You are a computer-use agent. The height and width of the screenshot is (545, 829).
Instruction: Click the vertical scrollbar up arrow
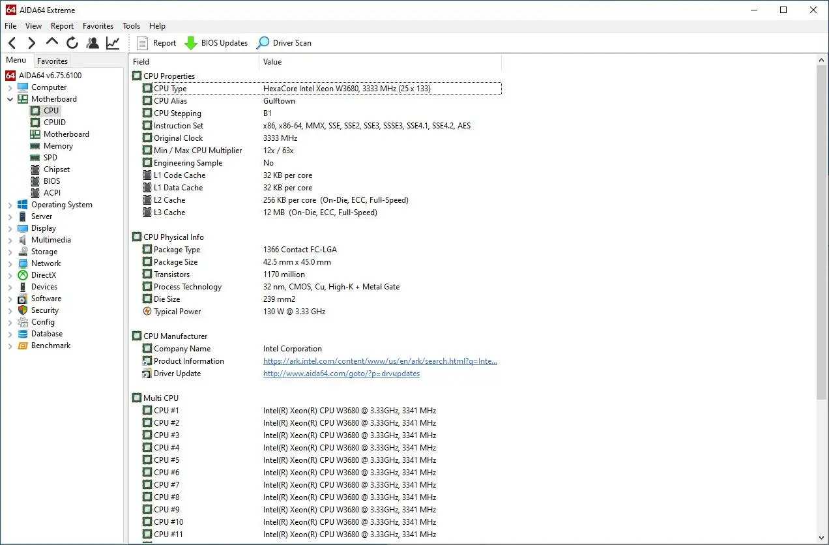click(822, 60)
